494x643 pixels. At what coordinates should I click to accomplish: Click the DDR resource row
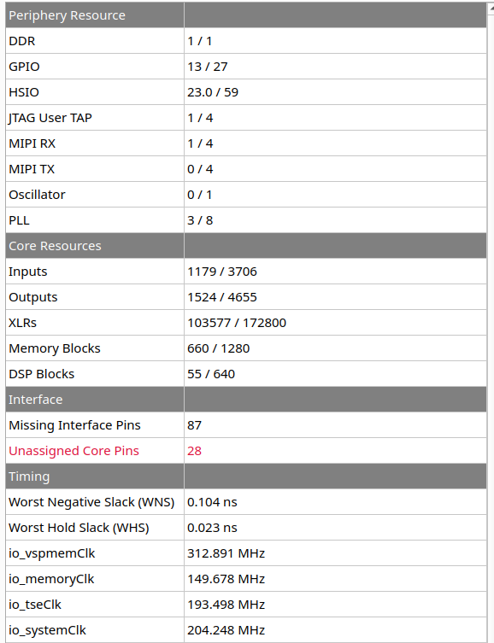pos(246,41)
